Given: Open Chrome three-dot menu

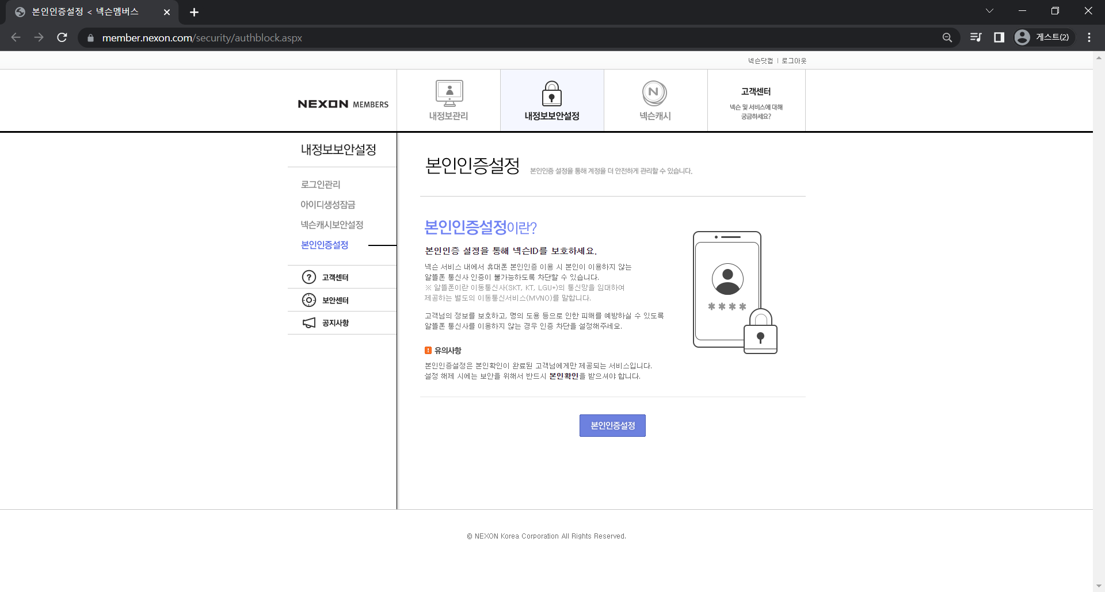Looking at the screenshot, I should click(x=1089, y=37).
